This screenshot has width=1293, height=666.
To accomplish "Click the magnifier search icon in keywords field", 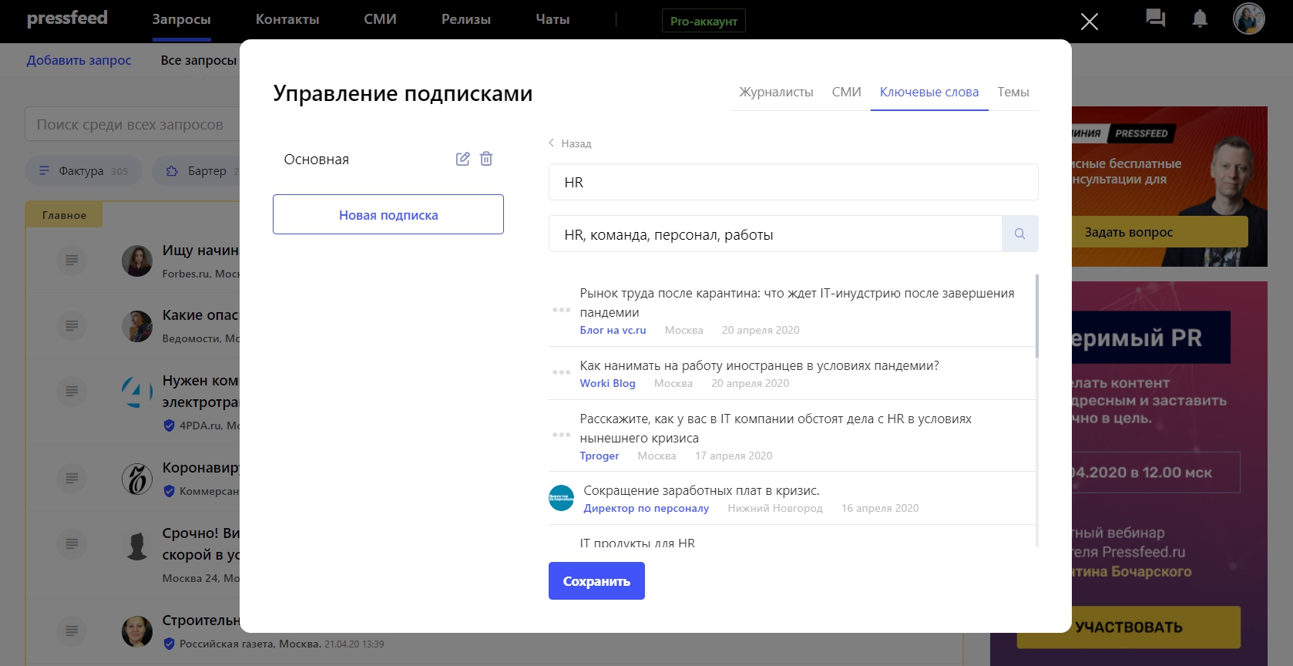I will point(1019,234).
